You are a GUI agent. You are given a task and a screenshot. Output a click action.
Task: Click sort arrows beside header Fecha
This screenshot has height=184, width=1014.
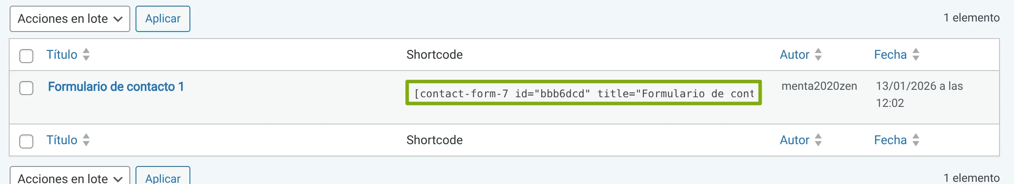coord(916,54)
